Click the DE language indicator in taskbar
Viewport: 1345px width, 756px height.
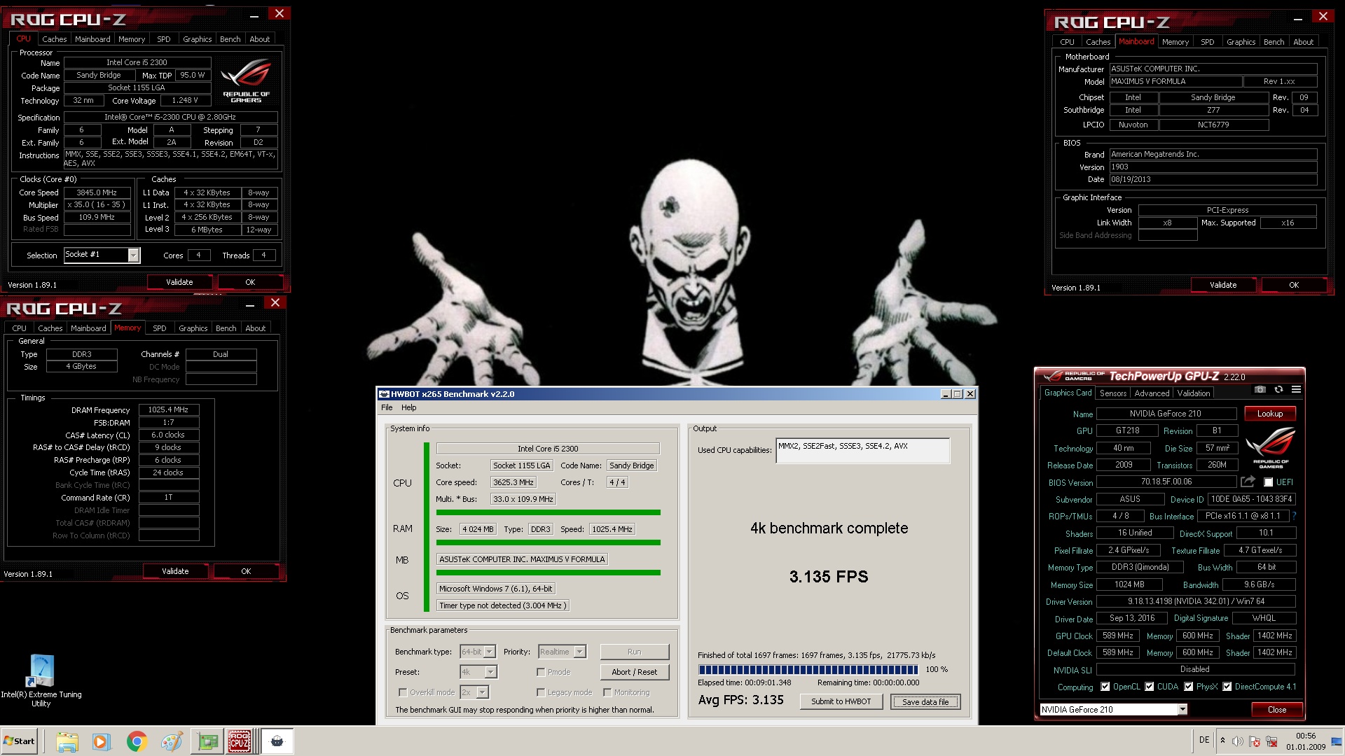[1203, 740]
